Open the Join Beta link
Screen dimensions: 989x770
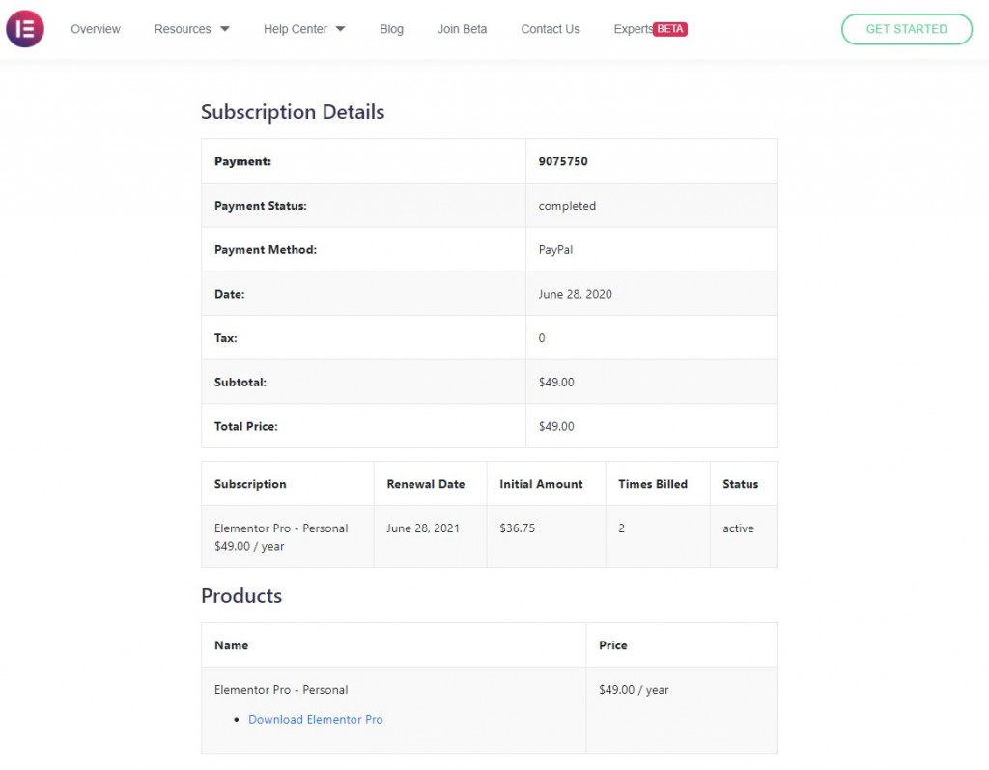[462, 29]
